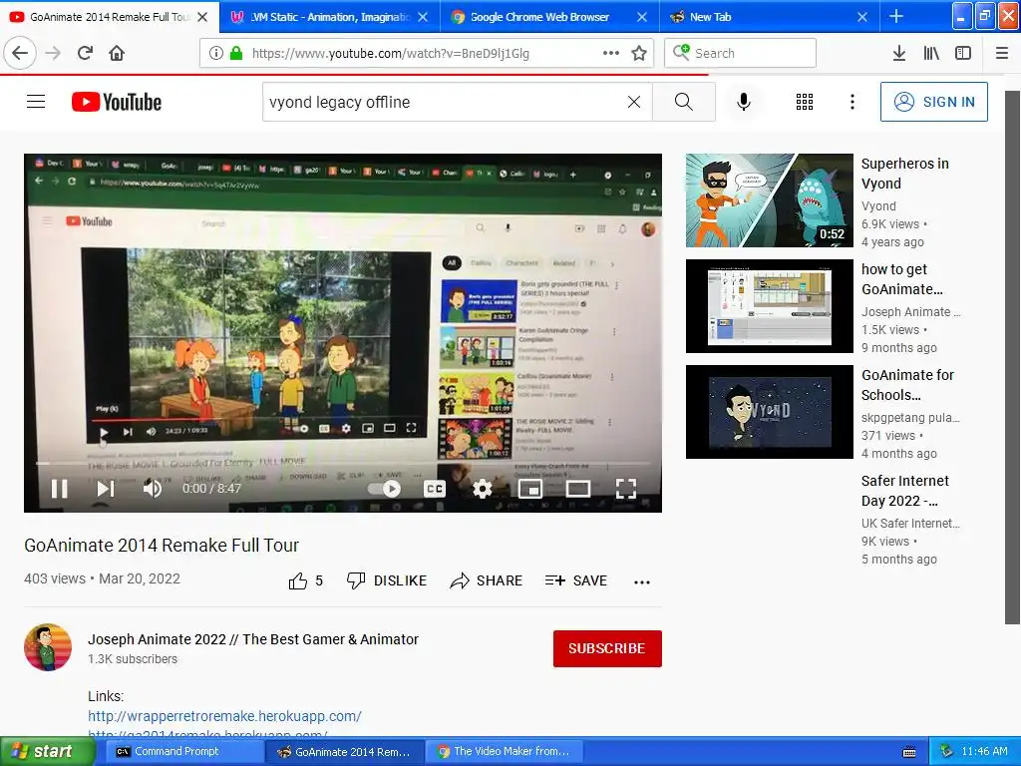Image resolution: width=1021 pixels, height=766 pixels.
Task: Toggle the autoplay switch in player
Action: (x=385, y=489)
